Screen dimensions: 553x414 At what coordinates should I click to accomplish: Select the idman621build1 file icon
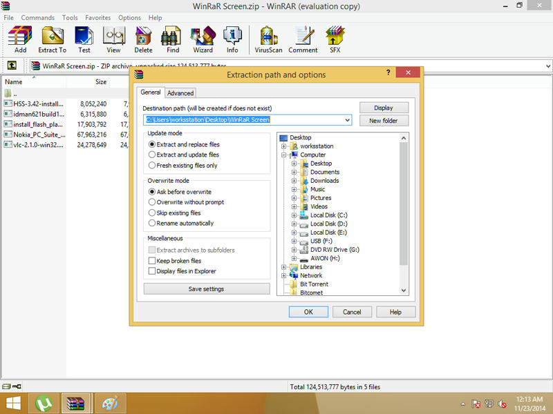pyautogui.click(x=8, y=114)
